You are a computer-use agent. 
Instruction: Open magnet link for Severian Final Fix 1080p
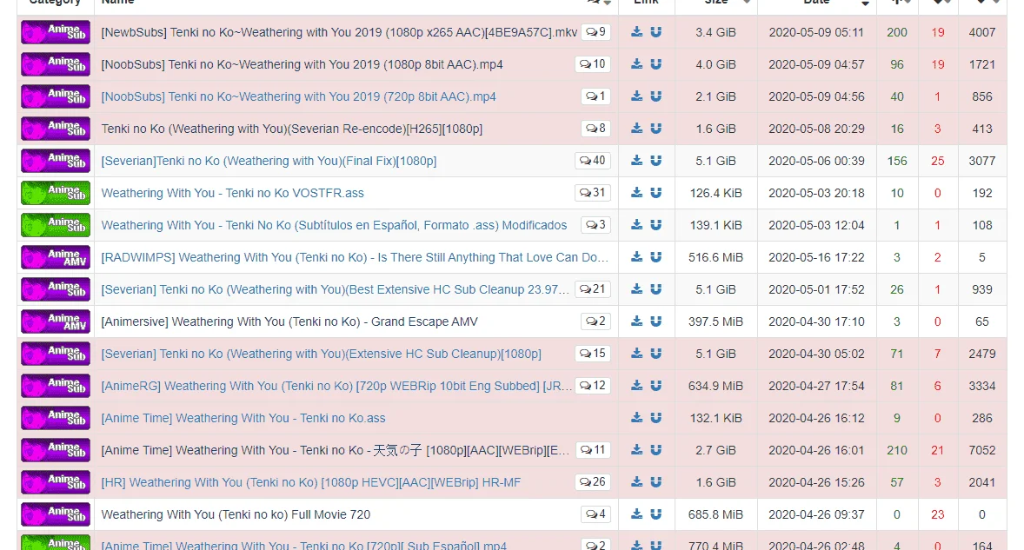point(656,161)
